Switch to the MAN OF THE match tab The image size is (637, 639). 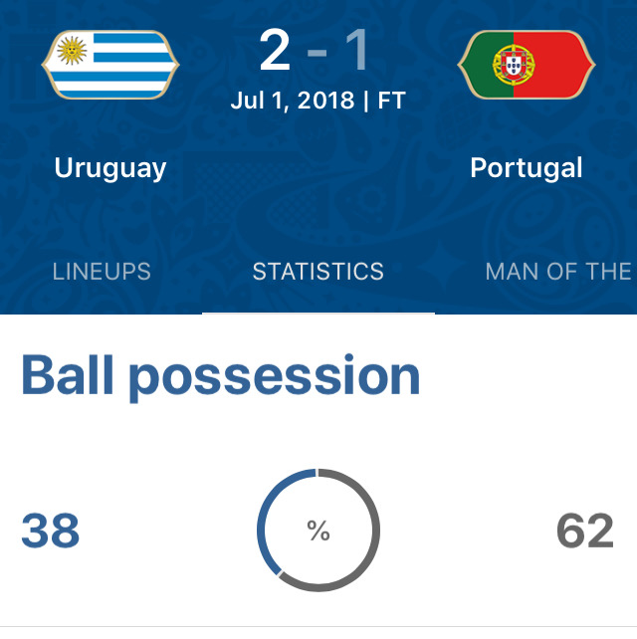point(558,272)
